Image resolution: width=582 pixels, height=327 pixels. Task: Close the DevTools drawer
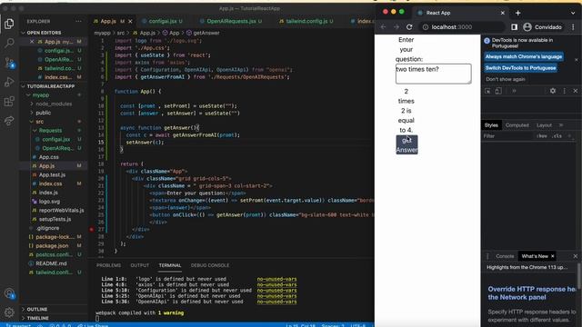tap(576, 256)
